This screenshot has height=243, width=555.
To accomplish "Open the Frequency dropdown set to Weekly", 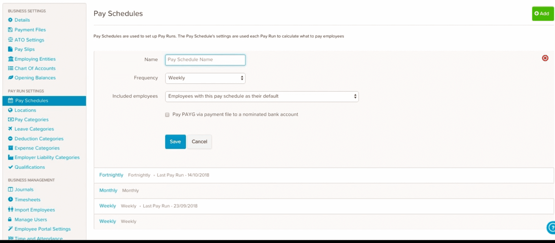I will click(x=205, y=78).
